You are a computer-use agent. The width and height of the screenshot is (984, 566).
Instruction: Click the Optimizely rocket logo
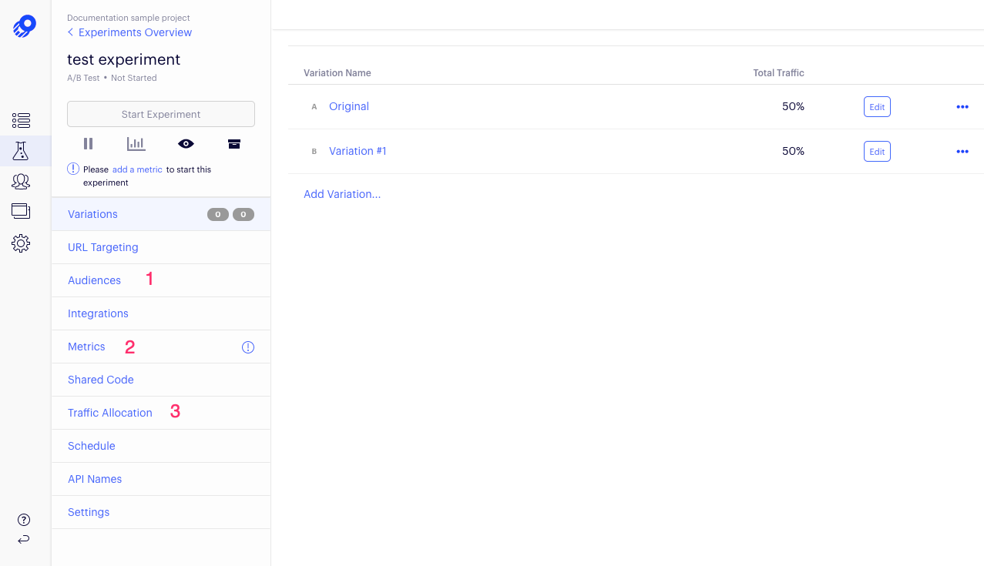pos(24,26)
